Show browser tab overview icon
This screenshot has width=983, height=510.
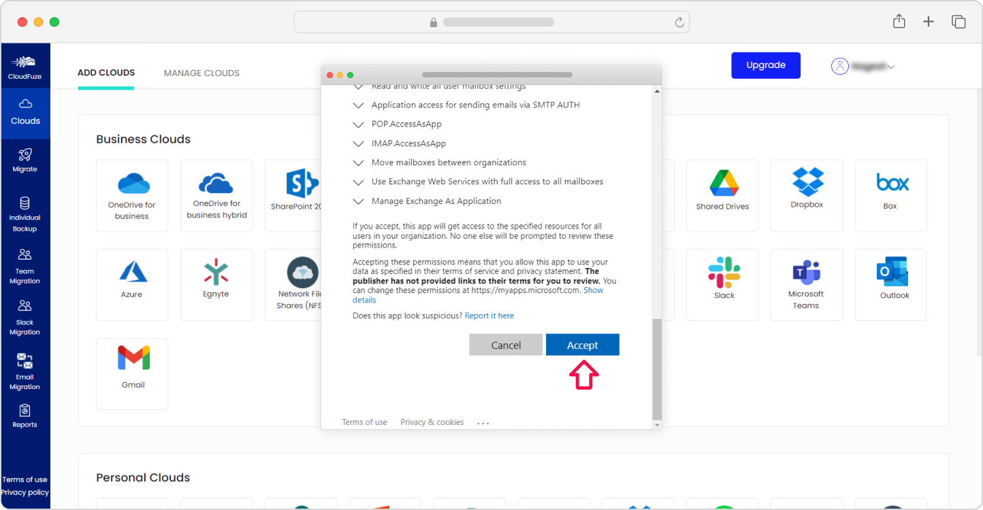click(958, 22)
